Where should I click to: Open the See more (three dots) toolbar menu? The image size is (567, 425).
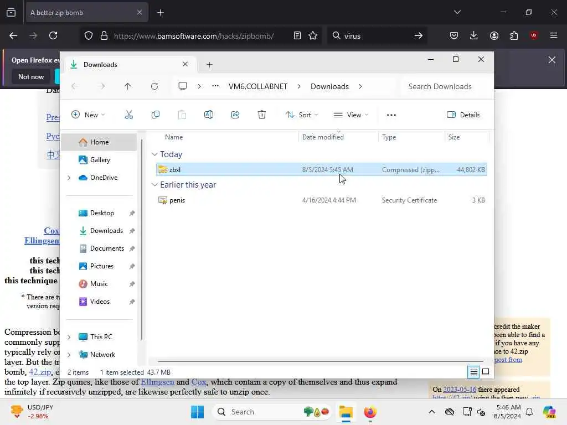click(391, 115)
